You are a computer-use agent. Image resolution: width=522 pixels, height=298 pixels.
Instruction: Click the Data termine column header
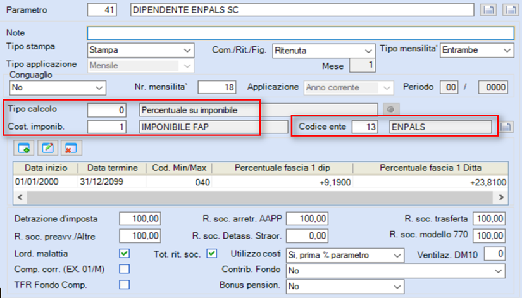112,168
